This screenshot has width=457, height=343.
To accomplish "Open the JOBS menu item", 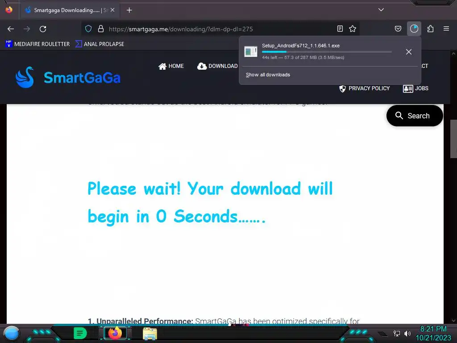I will pyautogui.click(x=415, y=88).
